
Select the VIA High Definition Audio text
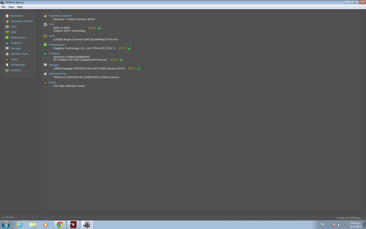[69, 86]
